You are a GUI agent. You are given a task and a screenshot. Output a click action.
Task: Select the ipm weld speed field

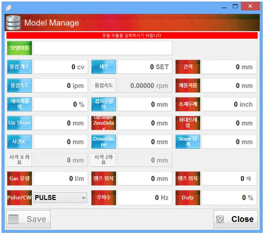61,85
